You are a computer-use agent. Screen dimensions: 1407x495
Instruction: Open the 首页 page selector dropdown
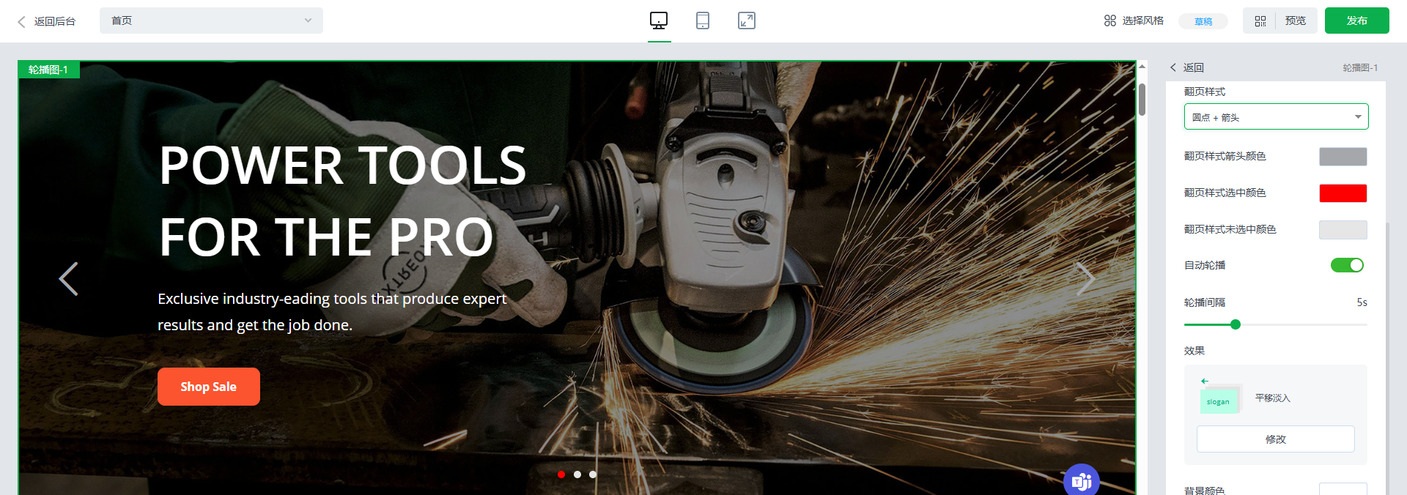click(211, 21)
